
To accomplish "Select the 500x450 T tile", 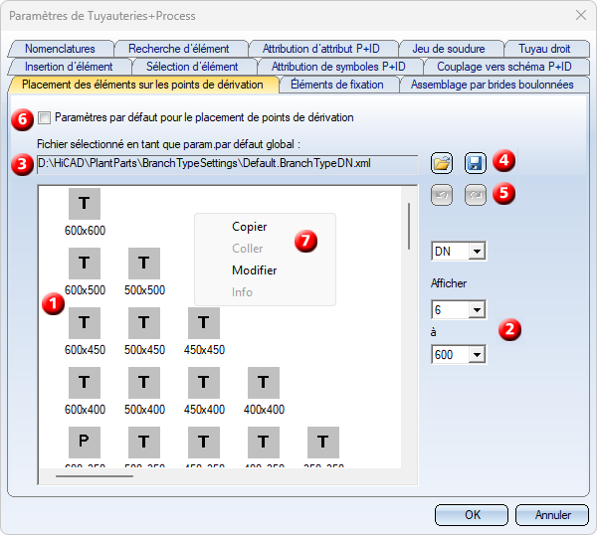I will click(x=144, y=323).
